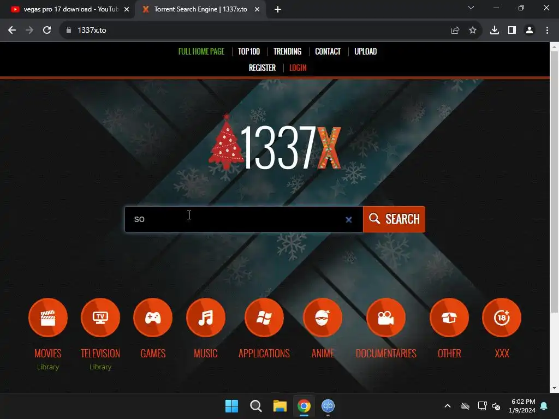The image size is (559, 419).
Task: View site security lock info
Action: pyautogui.click(x=69, y=31)
